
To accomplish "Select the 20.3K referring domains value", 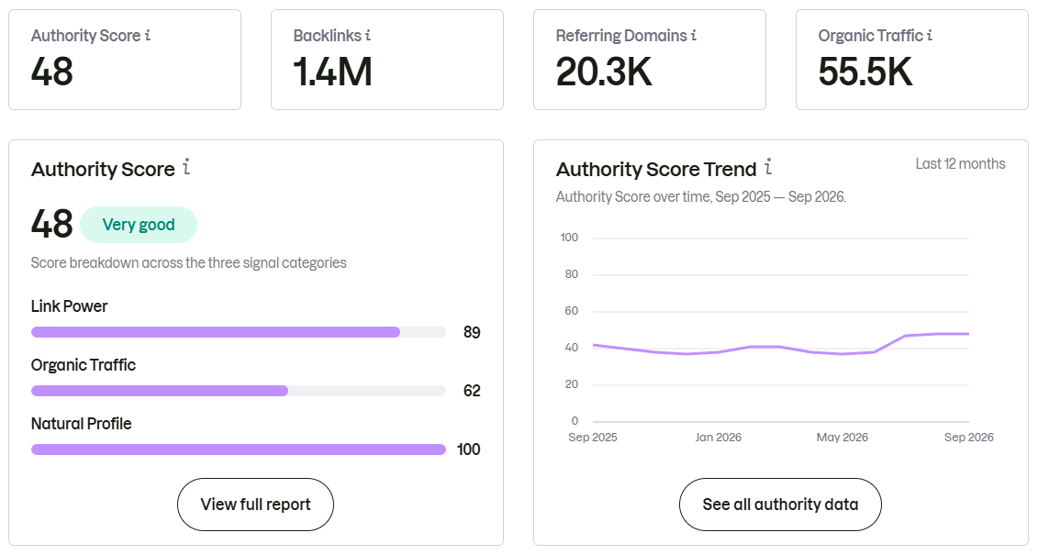I will (x=604, y=72).
